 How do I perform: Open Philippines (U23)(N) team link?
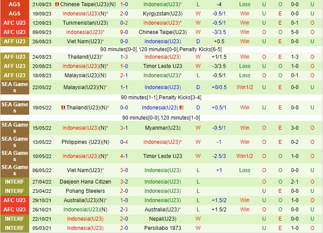85,142
